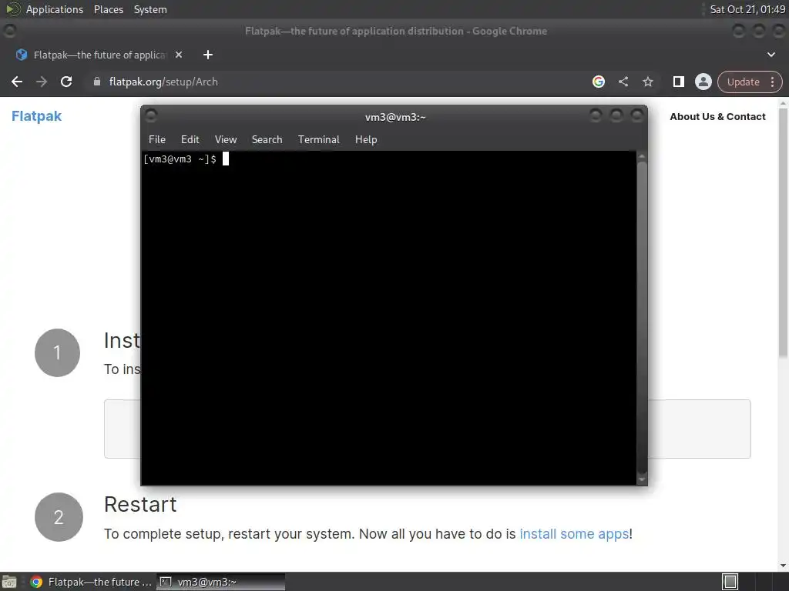Click the clock showing Sat Oct 21
The height and width of the screenshot is (591, 789).
[x=747, y=9]
